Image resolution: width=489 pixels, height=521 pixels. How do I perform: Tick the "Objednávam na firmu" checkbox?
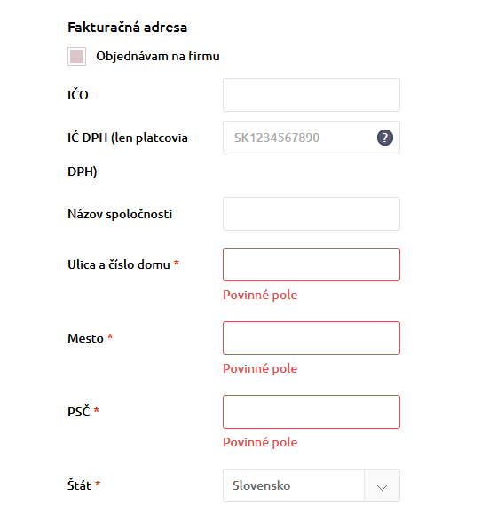[76, 56]
